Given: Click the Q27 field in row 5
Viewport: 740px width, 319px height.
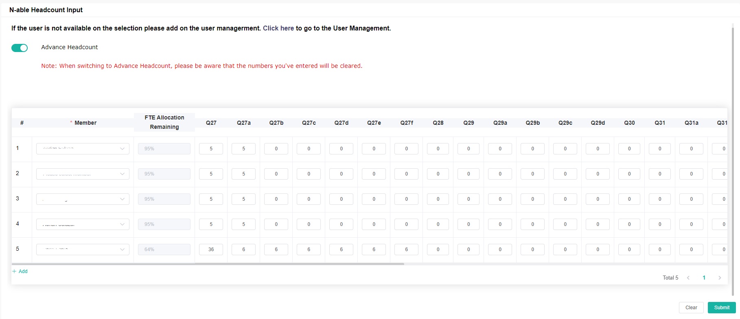Looking at the screenshot, I should pyautogui.click(x=211, y=250).
